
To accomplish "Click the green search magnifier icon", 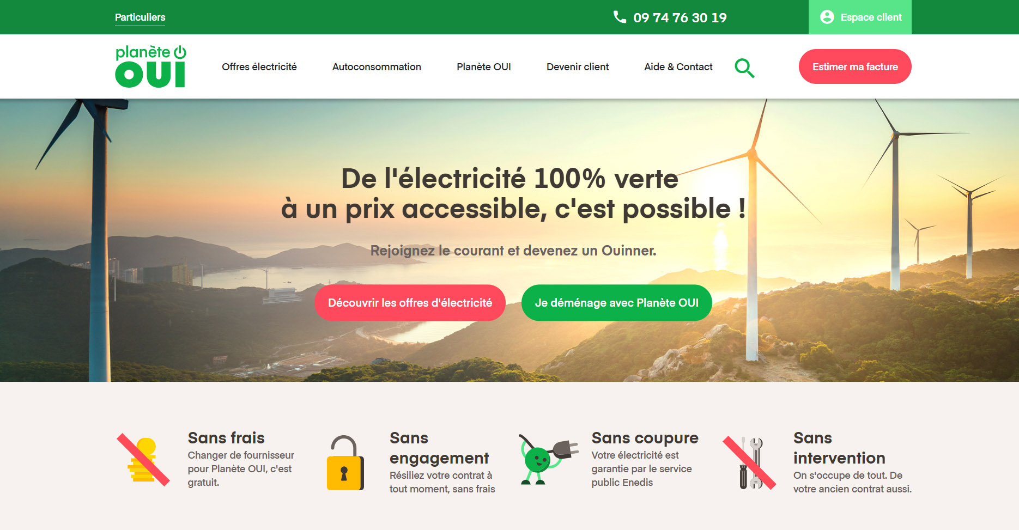I will click(744, 68).
